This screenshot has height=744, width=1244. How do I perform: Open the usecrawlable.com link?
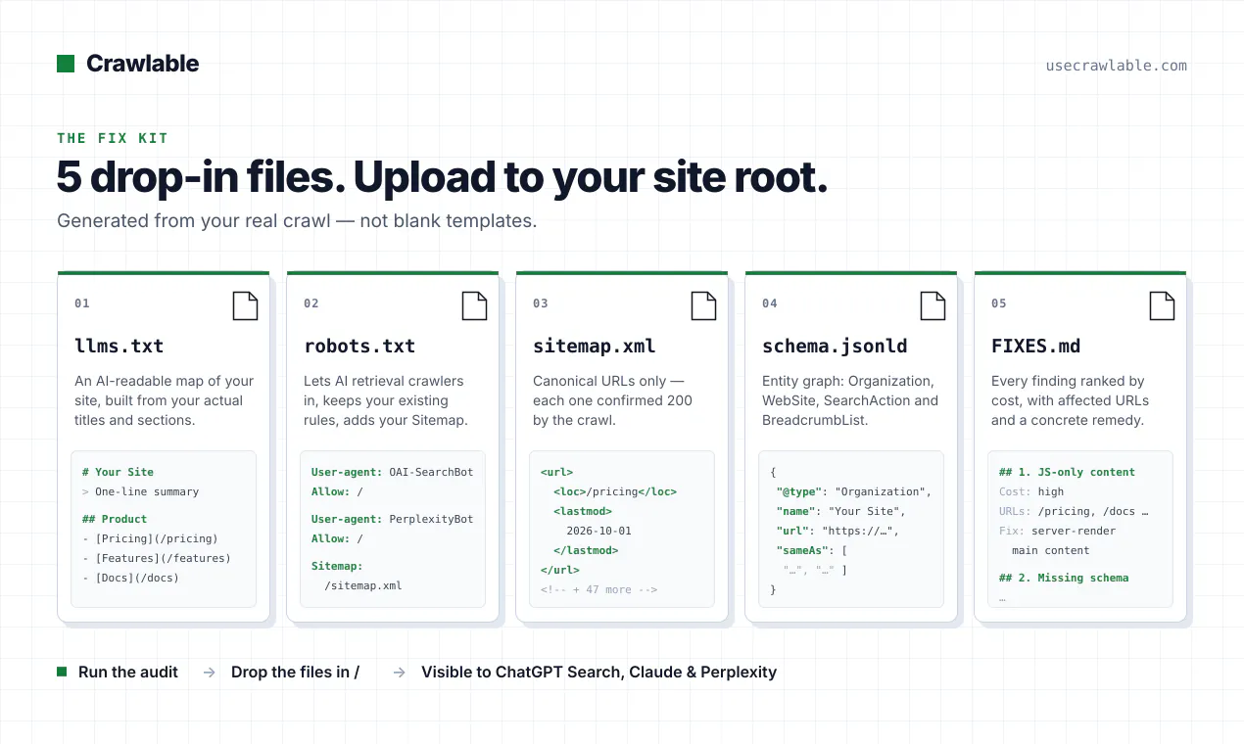1117,66
